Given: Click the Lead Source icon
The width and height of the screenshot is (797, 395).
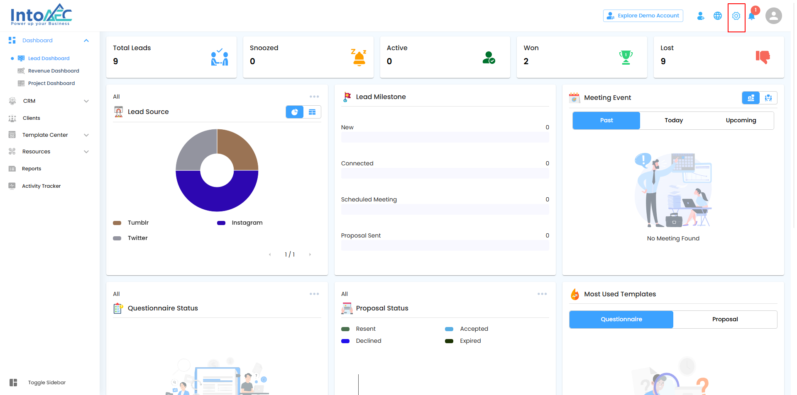Looking at the screenshot, I should tap(119, 112).
